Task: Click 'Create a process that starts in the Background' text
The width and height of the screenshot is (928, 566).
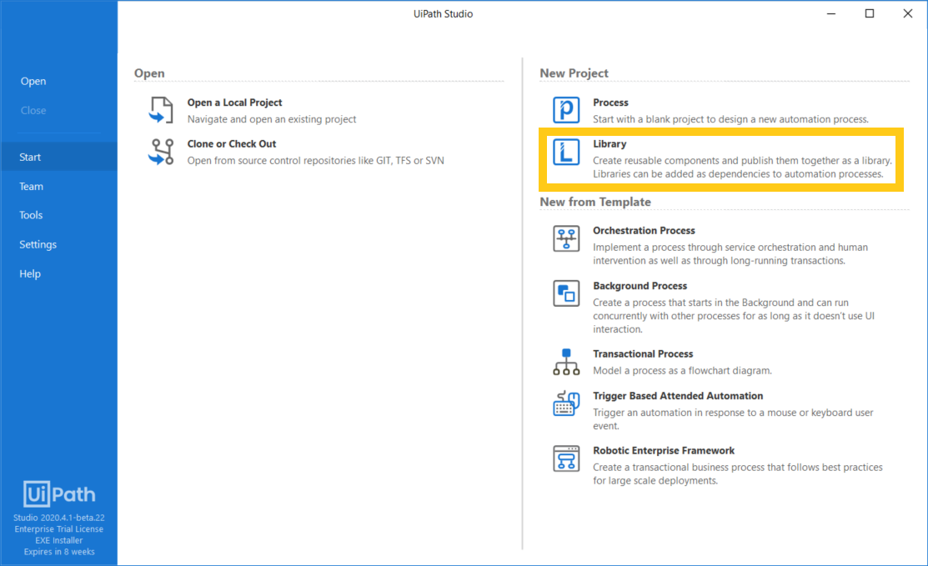Action: pos(733,316)
